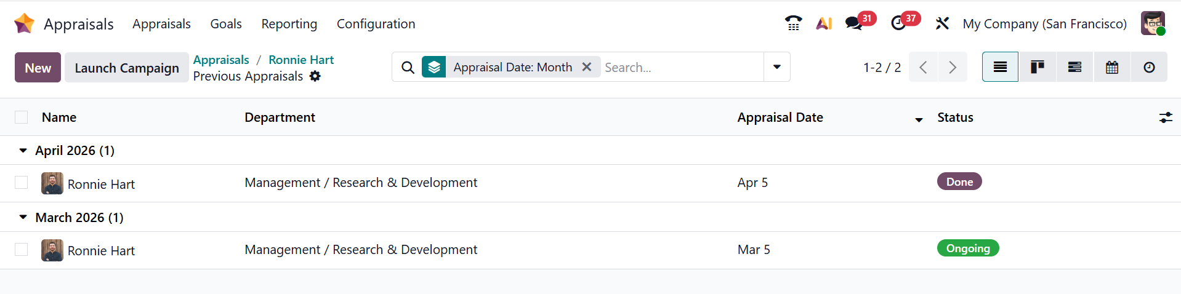Open the search options dropdown arrow
1181x294 pixels.
point(777,67)
